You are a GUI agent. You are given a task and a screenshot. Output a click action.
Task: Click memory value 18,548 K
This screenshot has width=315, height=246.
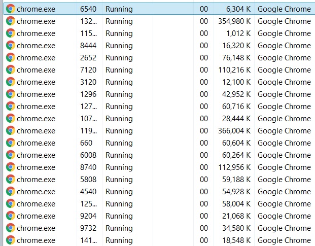[236, 240]
